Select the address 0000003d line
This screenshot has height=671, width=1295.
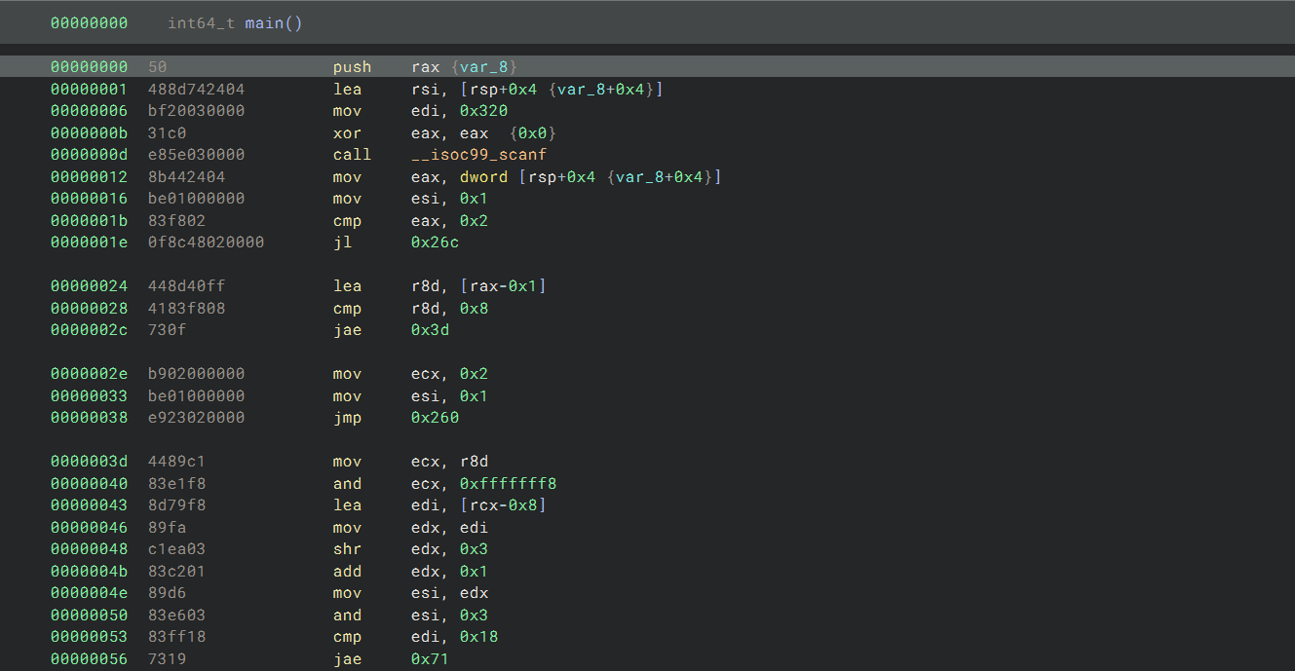coord(89,462)
